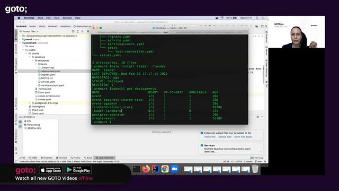Open the View menu
The image size is (339, 191).
tap(57, 18)
